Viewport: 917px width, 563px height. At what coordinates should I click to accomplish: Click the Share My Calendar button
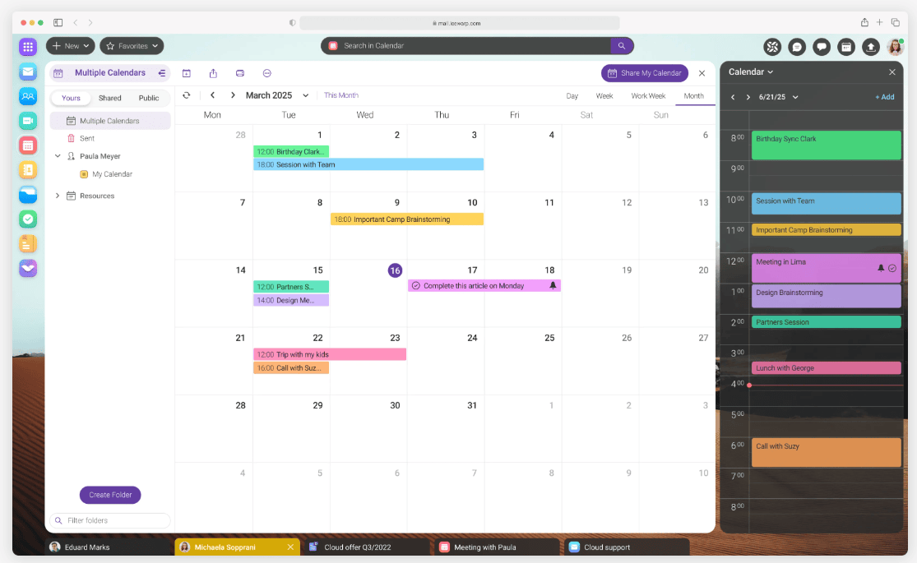point(644,73)
